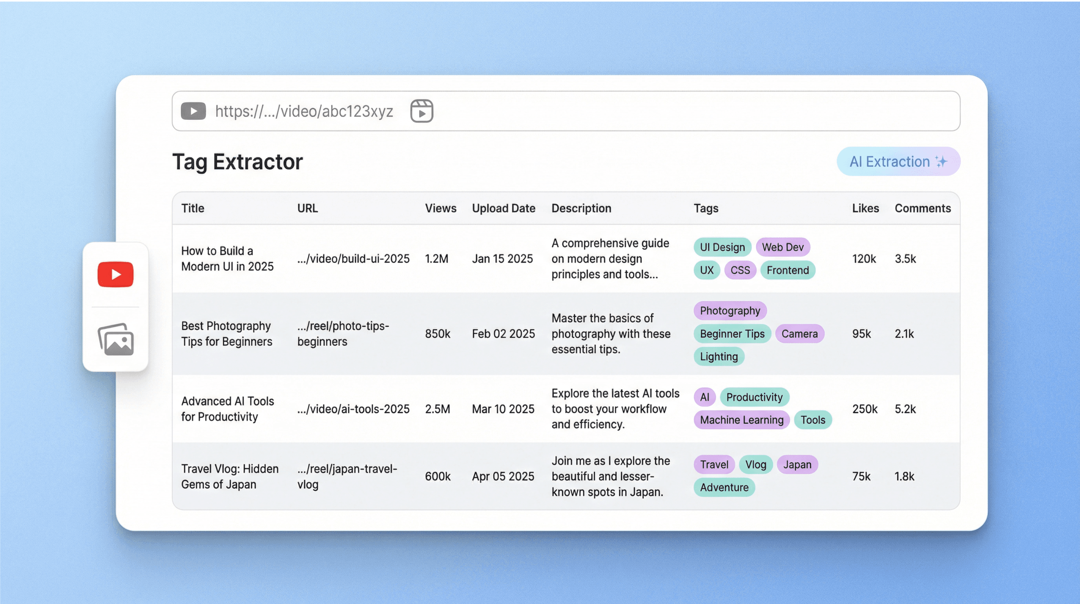Click the red YouTube icon in sidebar
Image resolution: width=1080 pixels, height=604 pixels.
pos(115,275)
